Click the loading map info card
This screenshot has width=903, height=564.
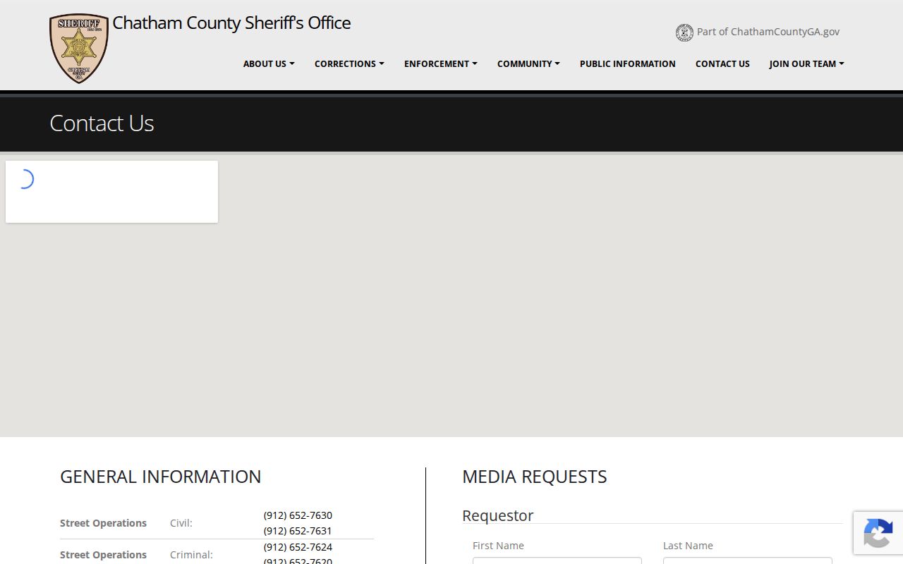click(111, 192)
